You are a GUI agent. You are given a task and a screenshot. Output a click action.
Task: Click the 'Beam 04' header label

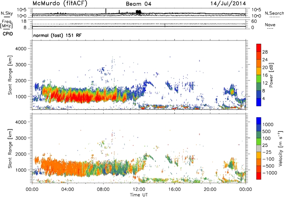[138, 4]
